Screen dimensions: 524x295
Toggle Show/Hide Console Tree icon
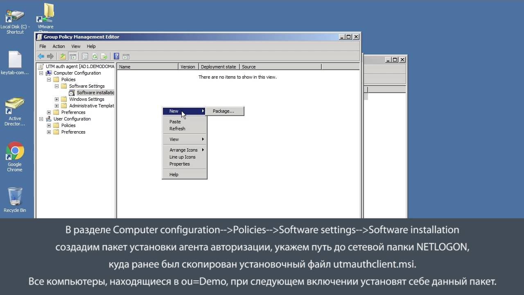(x=72, y=57)
